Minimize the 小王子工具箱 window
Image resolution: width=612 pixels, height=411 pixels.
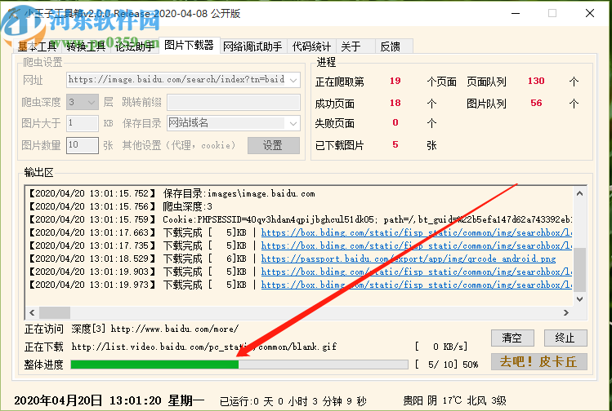pyautogui.click(x=516, y=13)
